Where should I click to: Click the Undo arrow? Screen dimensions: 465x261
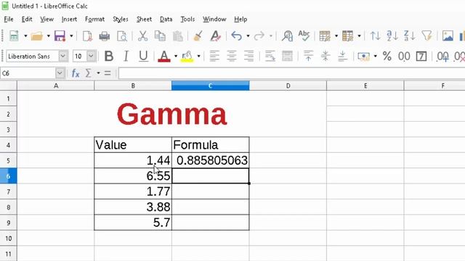237,36
